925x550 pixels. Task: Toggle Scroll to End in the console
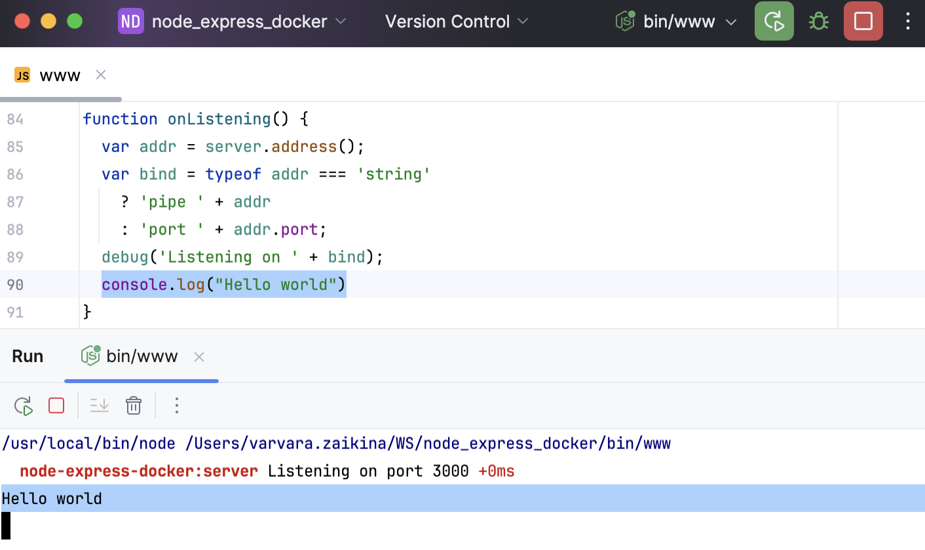(x=99, y=406)
